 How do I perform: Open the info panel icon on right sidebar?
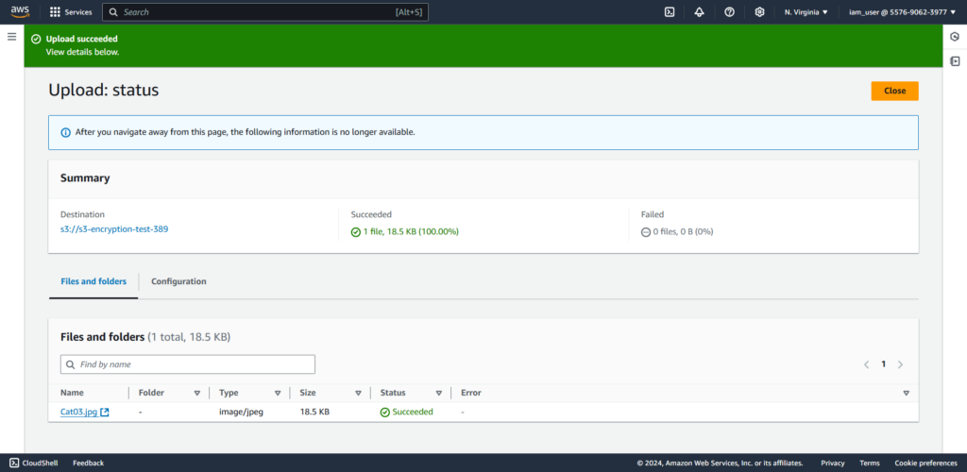coord(955,37)
